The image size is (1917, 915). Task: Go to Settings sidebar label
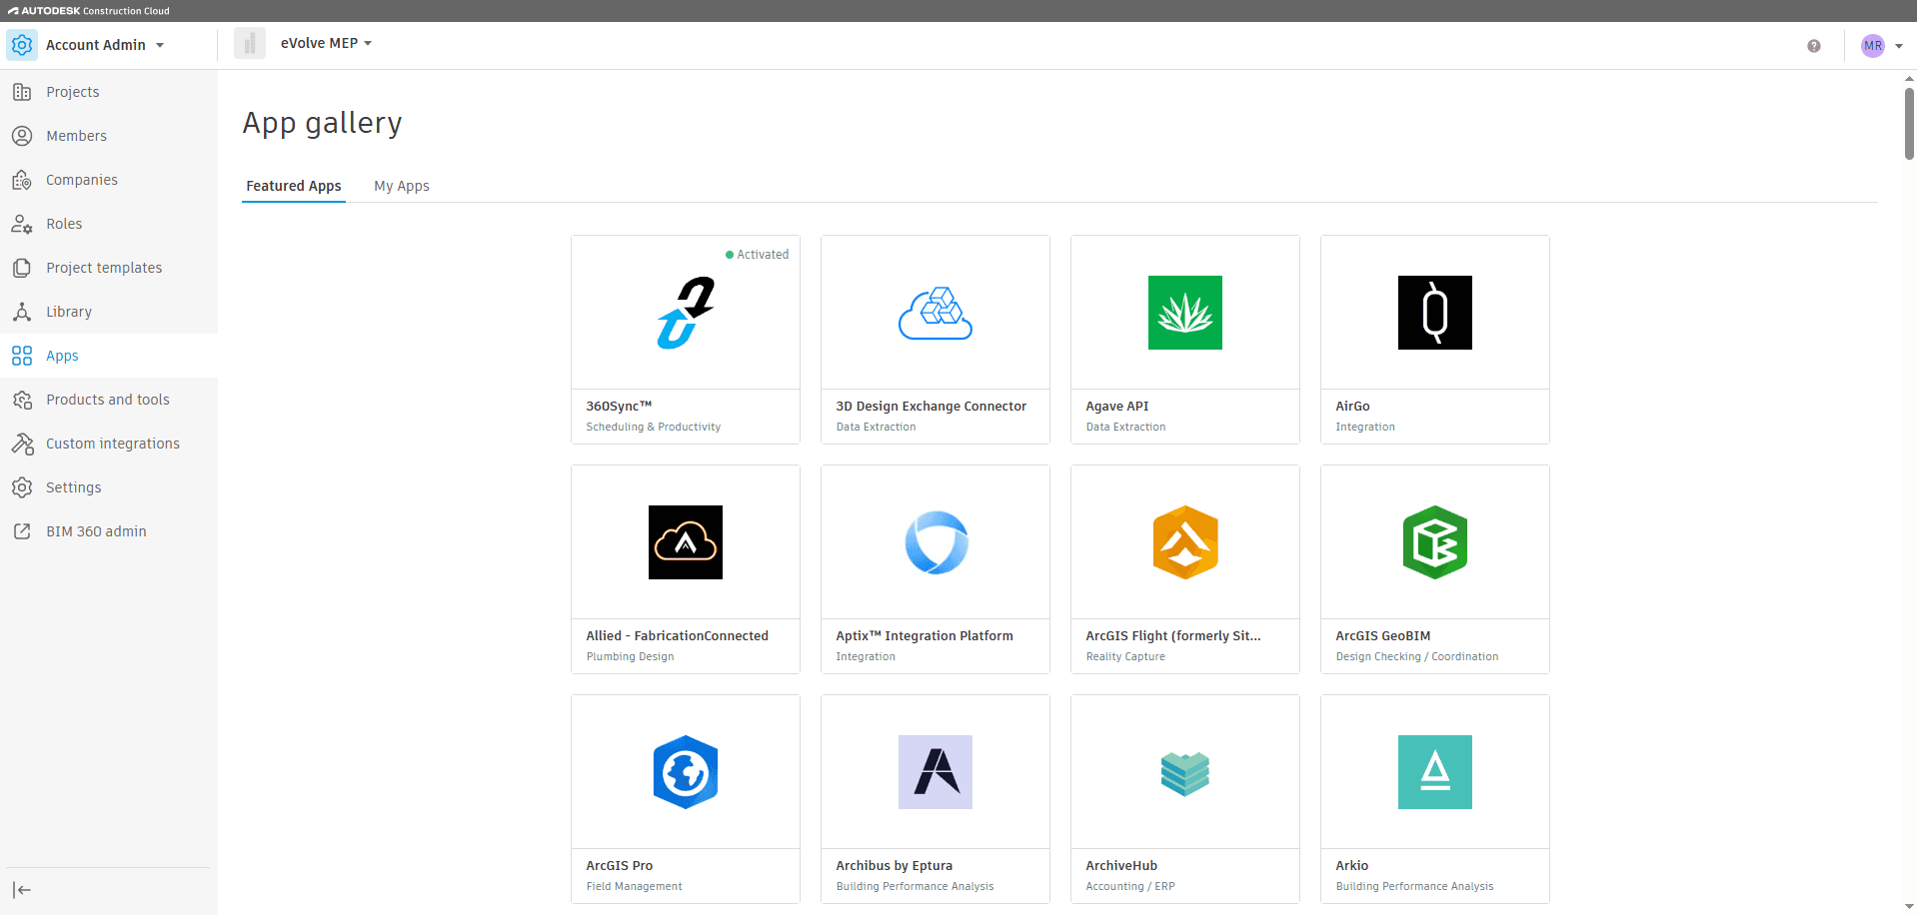pos(74,487)
